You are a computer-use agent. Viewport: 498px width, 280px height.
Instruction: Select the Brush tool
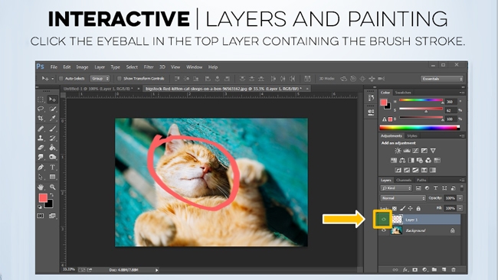coord(52,129)
